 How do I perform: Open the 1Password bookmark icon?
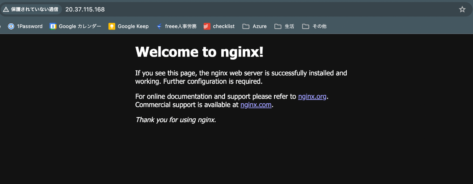[x=11, y=26]
